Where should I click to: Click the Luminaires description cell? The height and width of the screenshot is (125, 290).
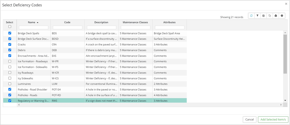coord(102,84)
